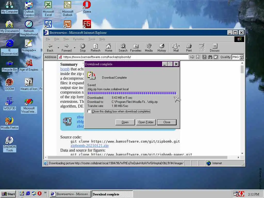Select the Recycle Bin desktop icon
This screenshot has height=198, width=264.
pyautogui.click(x=10, y=66)
